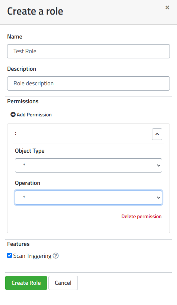Collapse the permission panel with the chevron-up button
Screen dimensions: 177x305
157,134
